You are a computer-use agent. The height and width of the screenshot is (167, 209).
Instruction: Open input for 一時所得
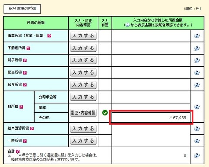point(83,140)
